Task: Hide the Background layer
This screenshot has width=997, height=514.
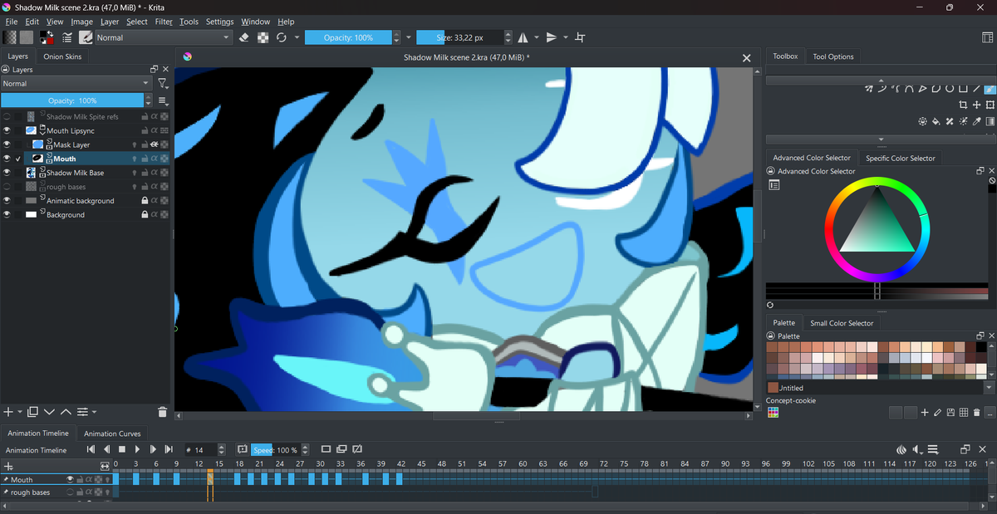Action: pos(7,215)
